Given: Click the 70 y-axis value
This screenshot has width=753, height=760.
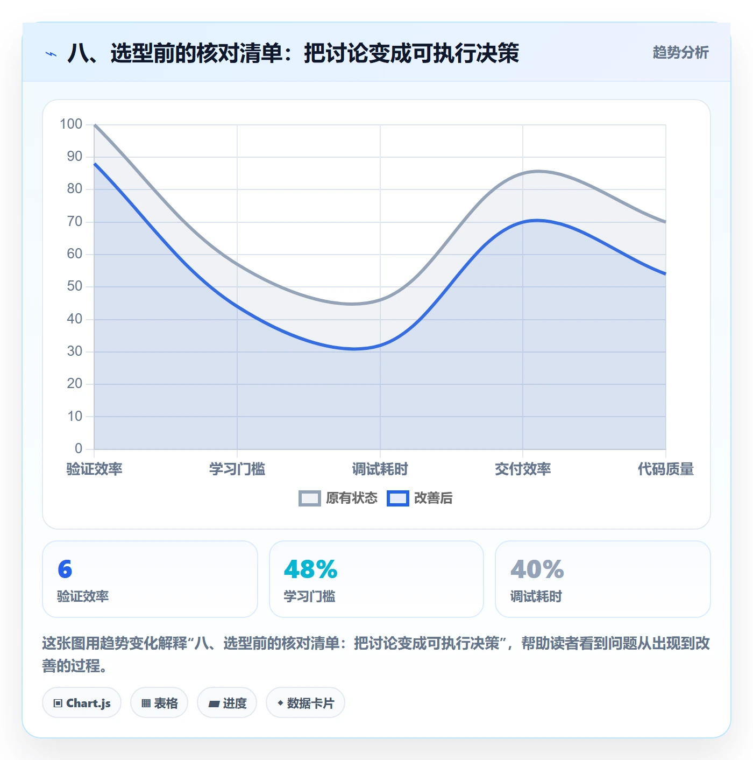Looking at the screenshot, I should click(75, 222).
